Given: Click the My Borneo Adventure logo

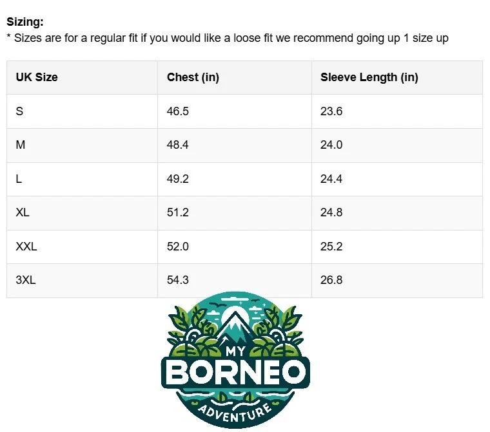Looking at the screenshot, I should pyautogui.click(x=235, y=362).
